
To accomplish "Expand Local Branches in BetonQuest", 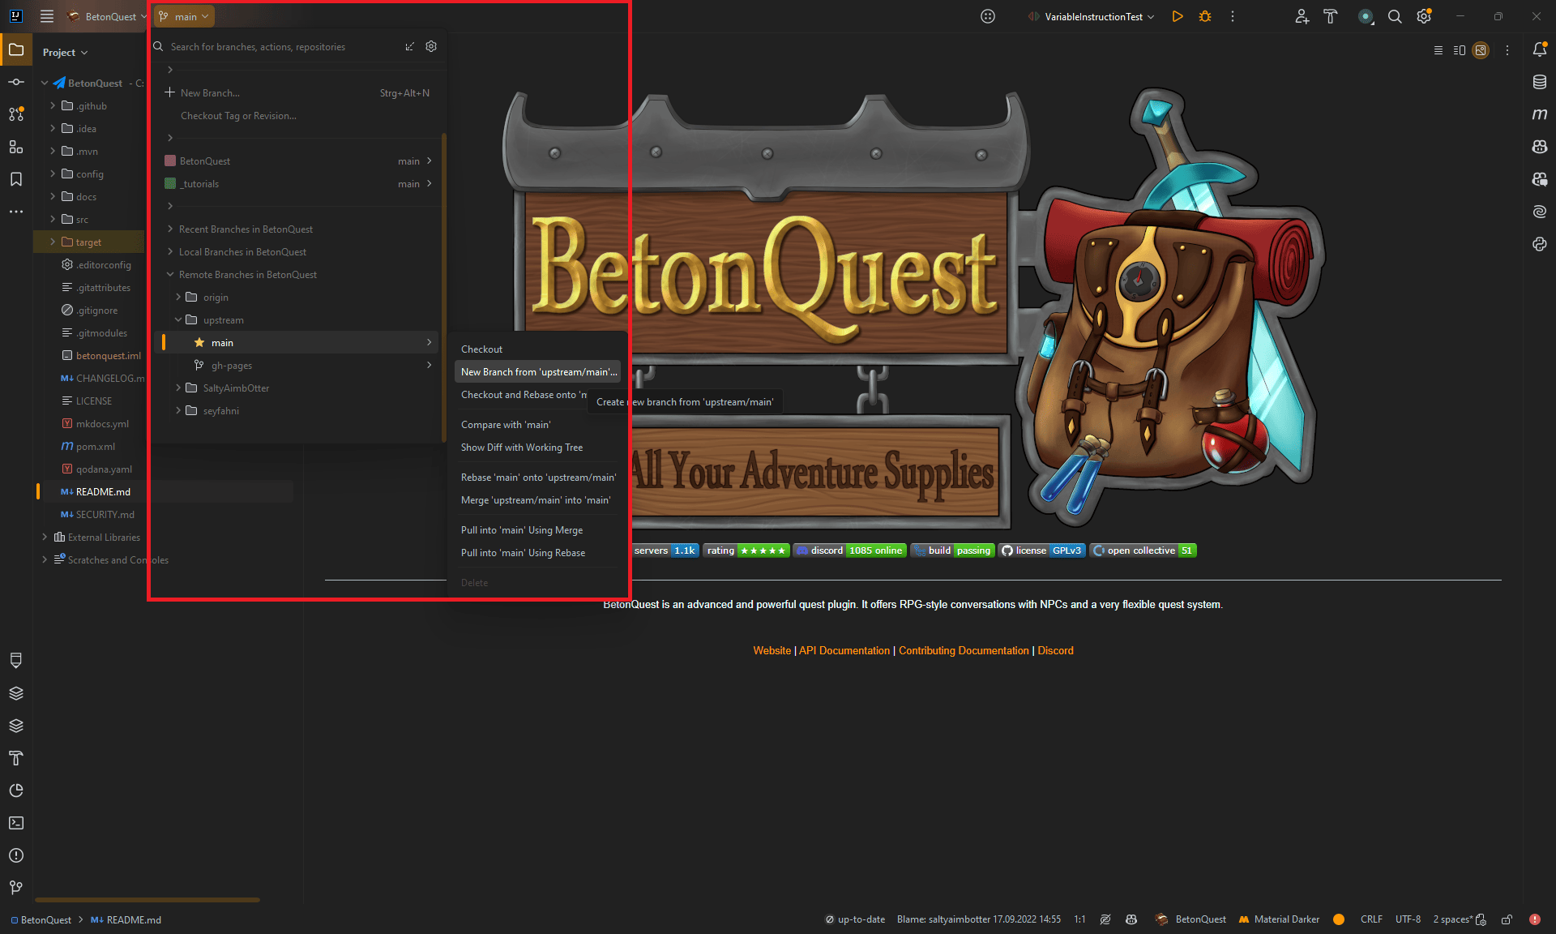I will click(170, 252).
